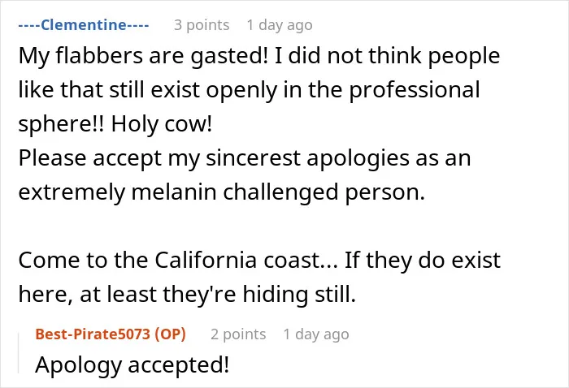Viewport: 569px width, 388px height.
Task: Click the word California in the comment
Action: (206, 260)
